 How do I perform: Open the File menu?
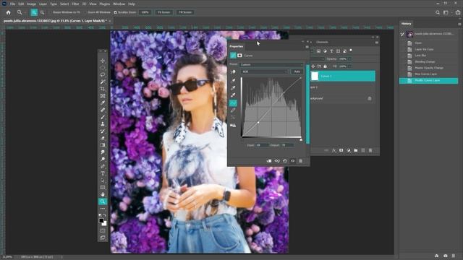12,4
